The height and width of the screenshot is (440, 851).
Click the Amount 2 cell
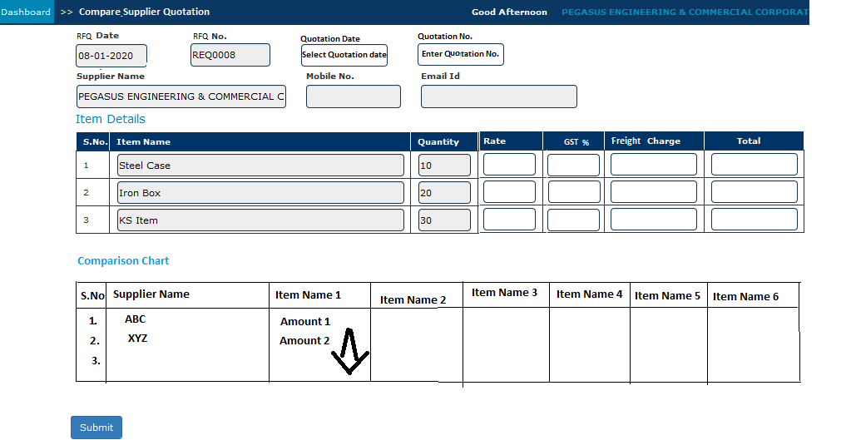click(304, 341)
